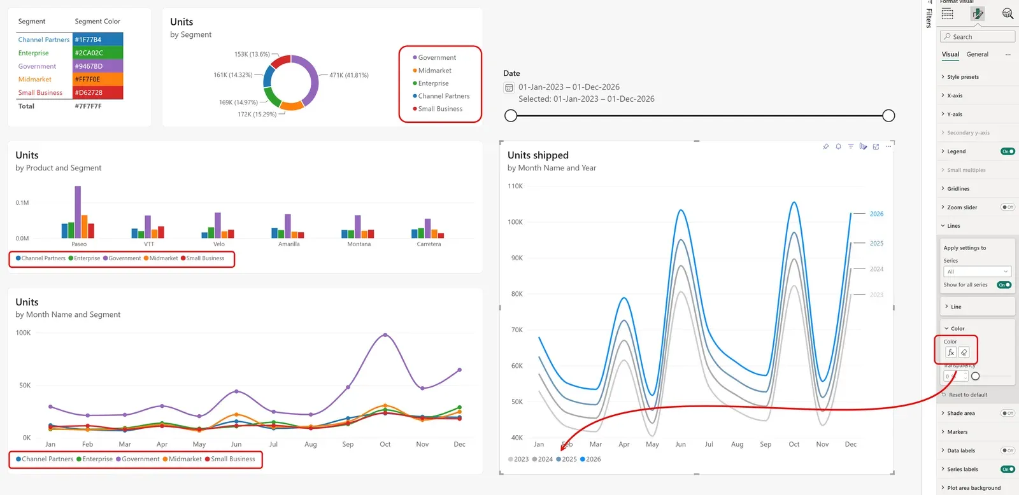Viewport: 1019px width, 495px height.
Task: Click the #FF7F0E orange color cell
Action: (97, 80)
